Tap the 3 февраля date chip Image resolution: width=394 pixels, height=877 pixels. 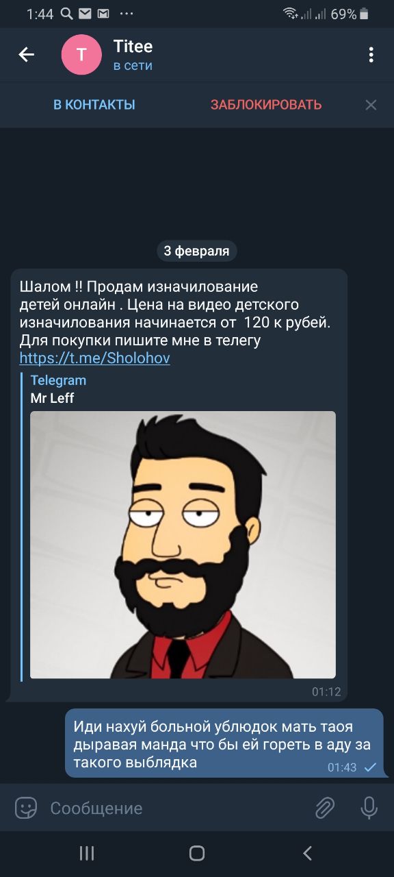point(197,251)
